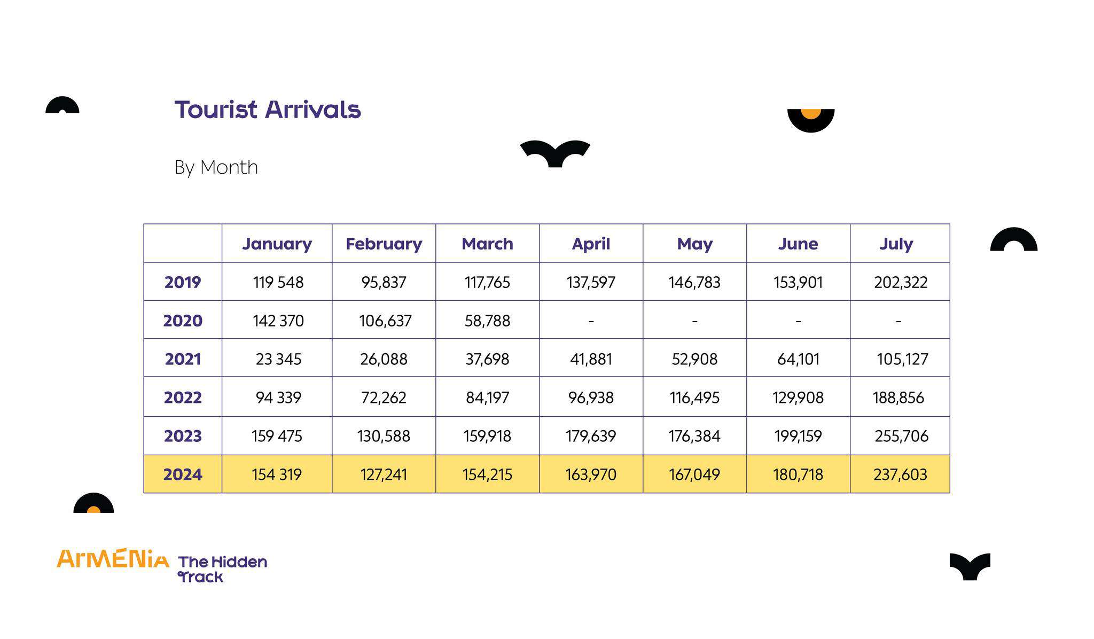This screenshot has width=1094, height=639.
Task: Click The Hidden Track tagline
Action: 222,569
